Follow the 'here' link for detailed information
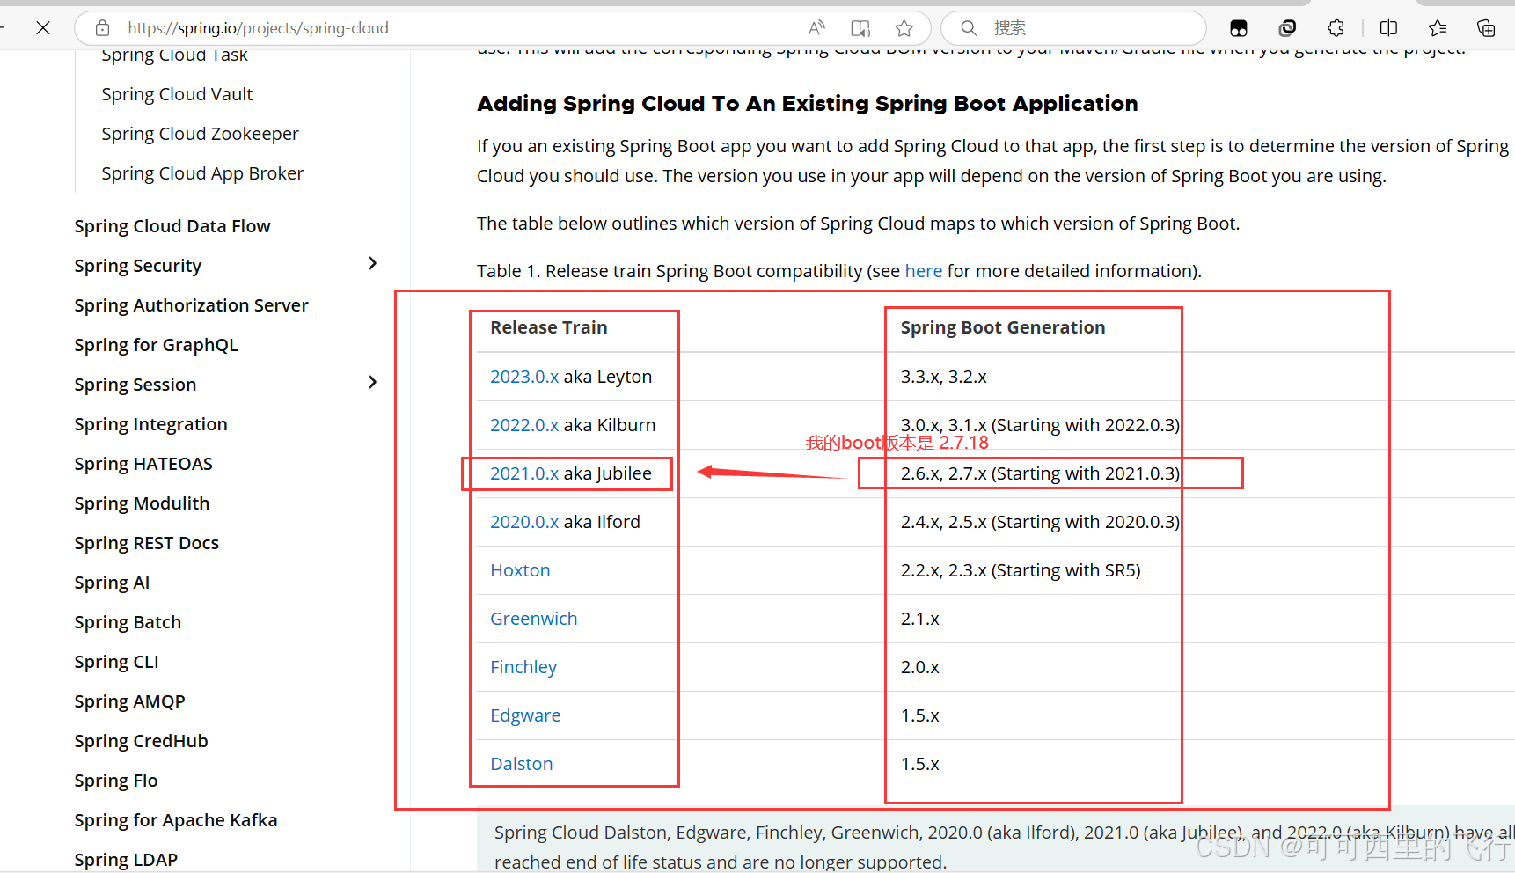The width and height of the screenshot is (1515, 873). (x=923, y=271)
